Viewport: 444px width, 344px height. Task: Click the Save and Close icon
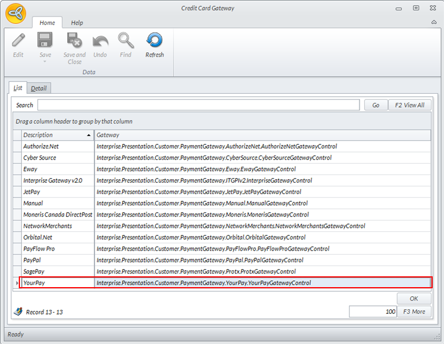pyautogui.click(x=75, y=41)
